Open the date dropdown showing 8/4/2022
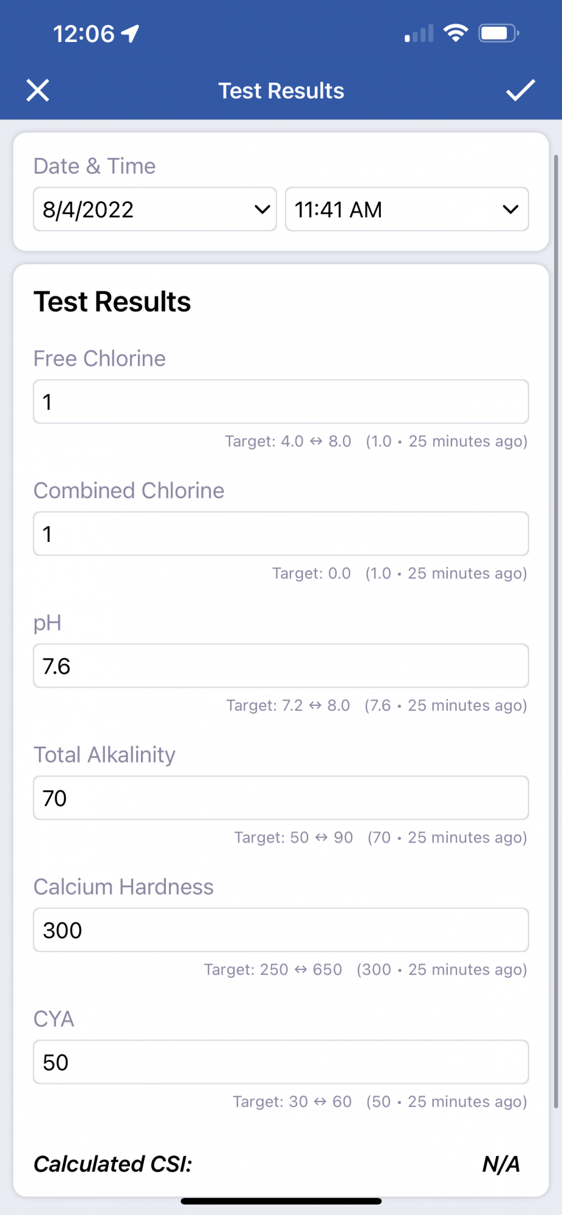562x1215 pixels. [x=155, y=210]
